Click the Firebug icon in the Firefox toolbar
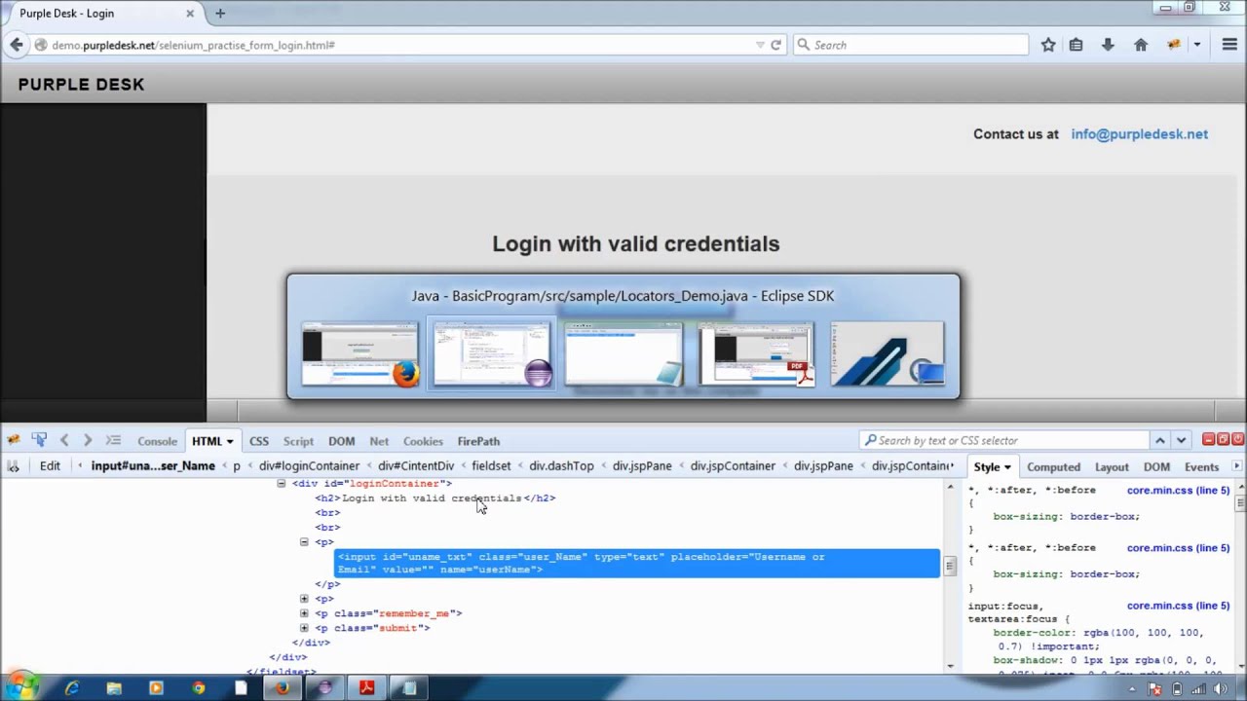 (x=1174, y=45)
